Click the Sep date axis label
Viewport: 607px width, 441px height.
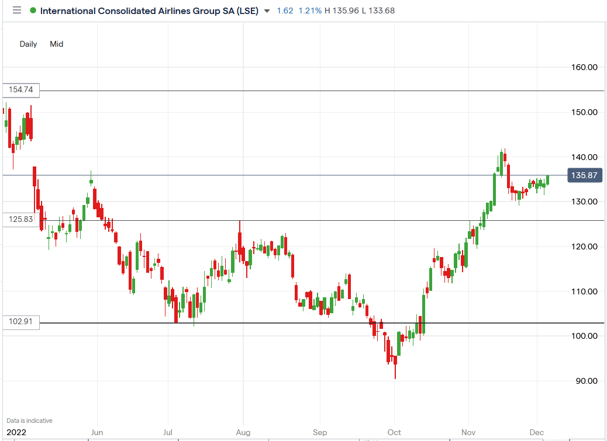(320, 432)
